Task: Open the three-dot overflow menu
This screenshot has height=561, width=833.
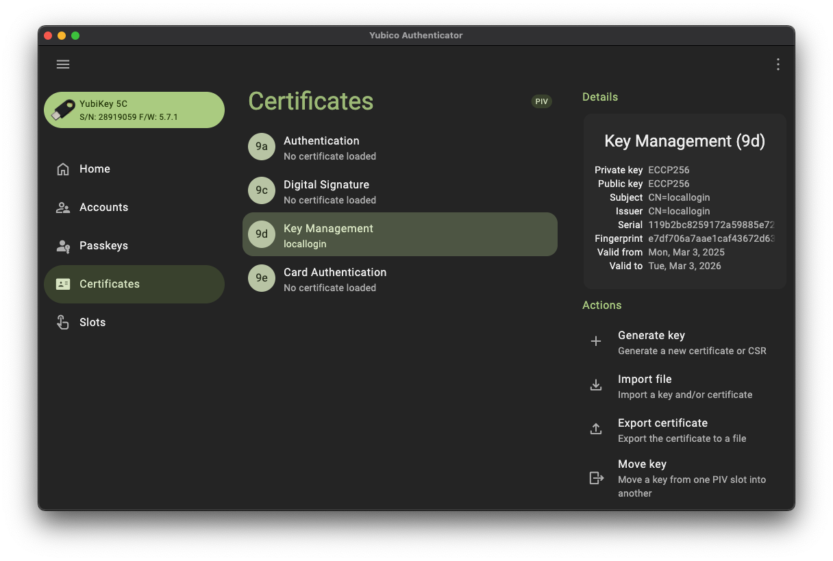Action: 778,64
